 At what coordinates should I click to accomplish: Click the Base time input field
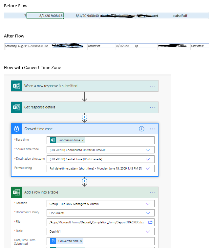click(x=100, y=140)
